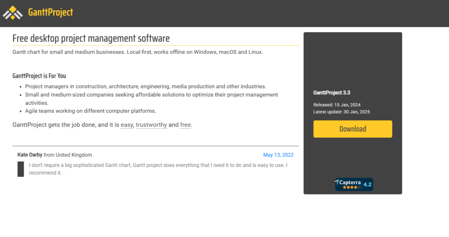Click the dark quote bar beside the review
Image resolution: width=449 pixels, height=237 pixels.
pos(21,169)
